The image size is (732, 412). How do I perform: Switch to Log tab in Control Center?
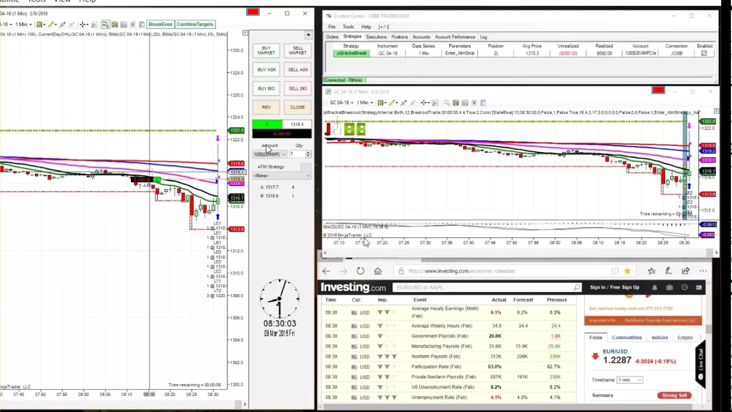tap(483, 37)
